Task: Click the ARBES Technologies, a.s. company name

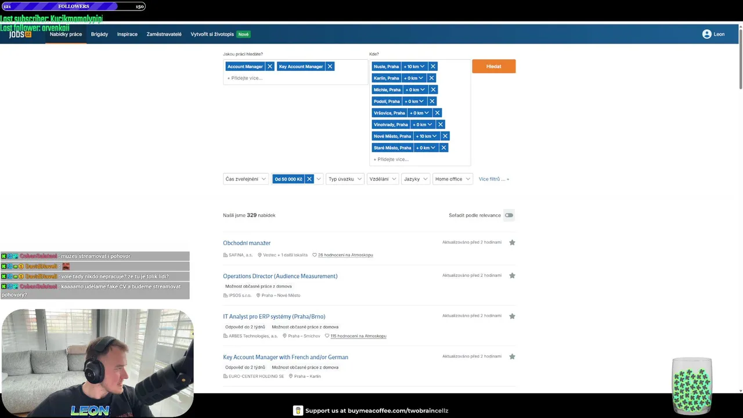Action: (253, 336)
